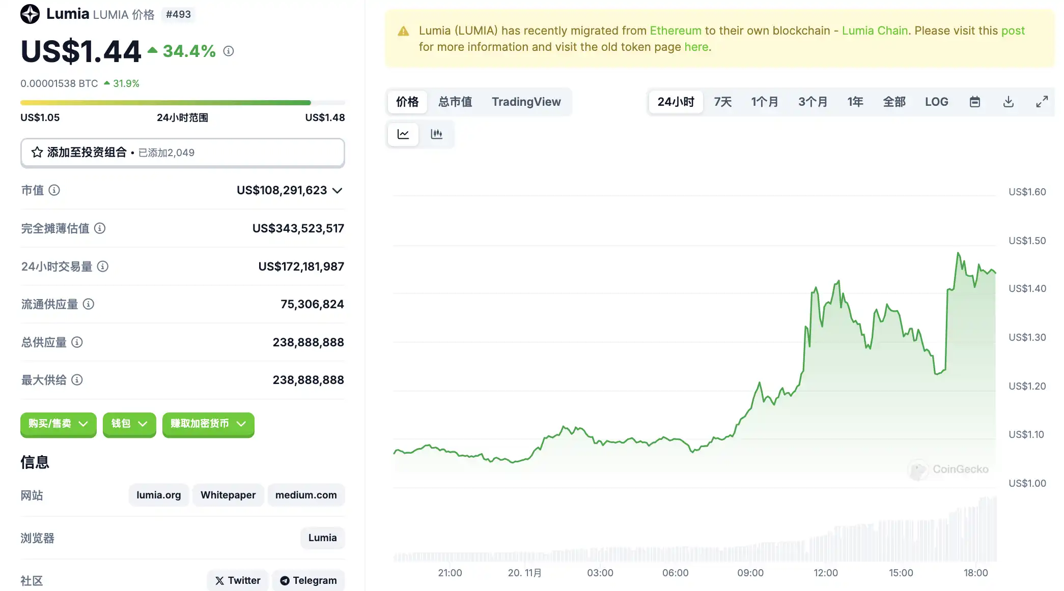Open info icon beside 34.4% price change
Viewport: 1064px width, 591px height.
pyautogui.click(x=229, y=51)
